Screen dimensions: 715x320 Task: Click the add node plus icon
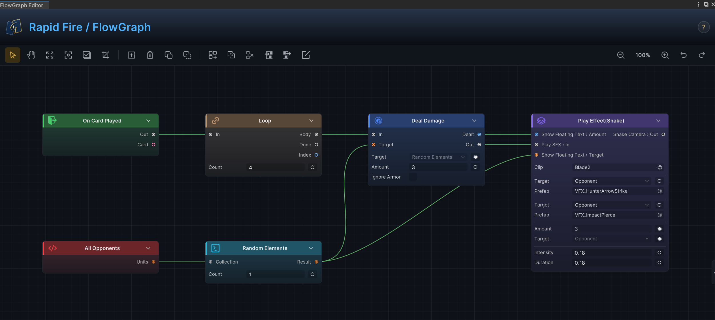pyautogui.click(x=131, y=55)
